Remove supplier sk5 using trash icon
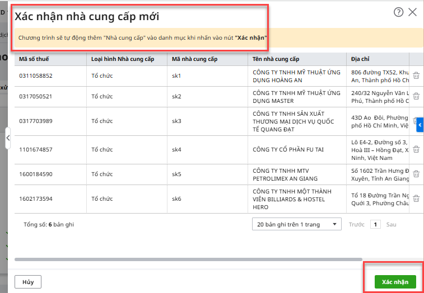The height and width of the screenshot is (293, 424). point(416,174)
